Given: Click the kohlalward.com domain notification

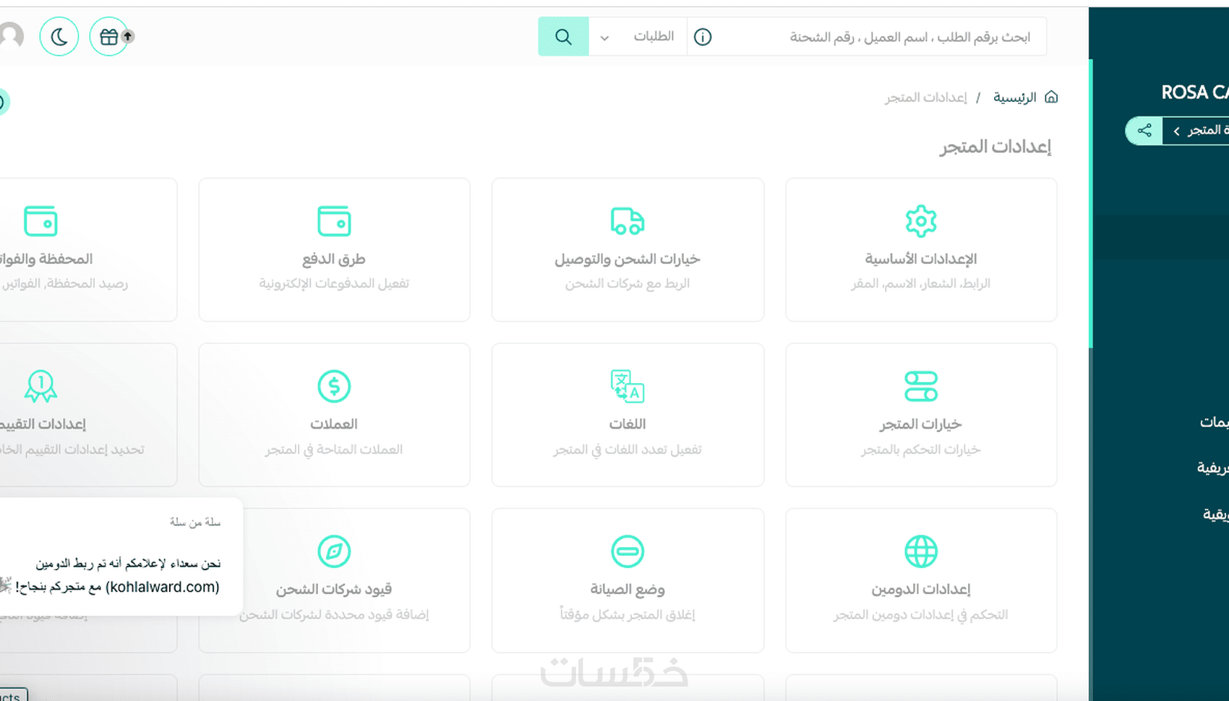Looking at the screenshot, I should [x=121, y=556].
